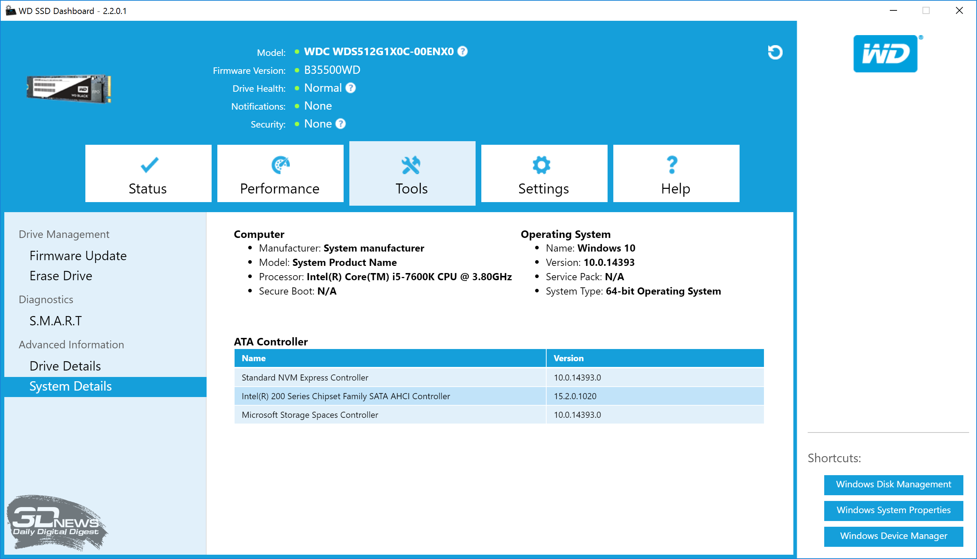Select System Details in sidebar
Viewport: 977px width, 559px height.
pyautogui.click(x=71, y=386)
